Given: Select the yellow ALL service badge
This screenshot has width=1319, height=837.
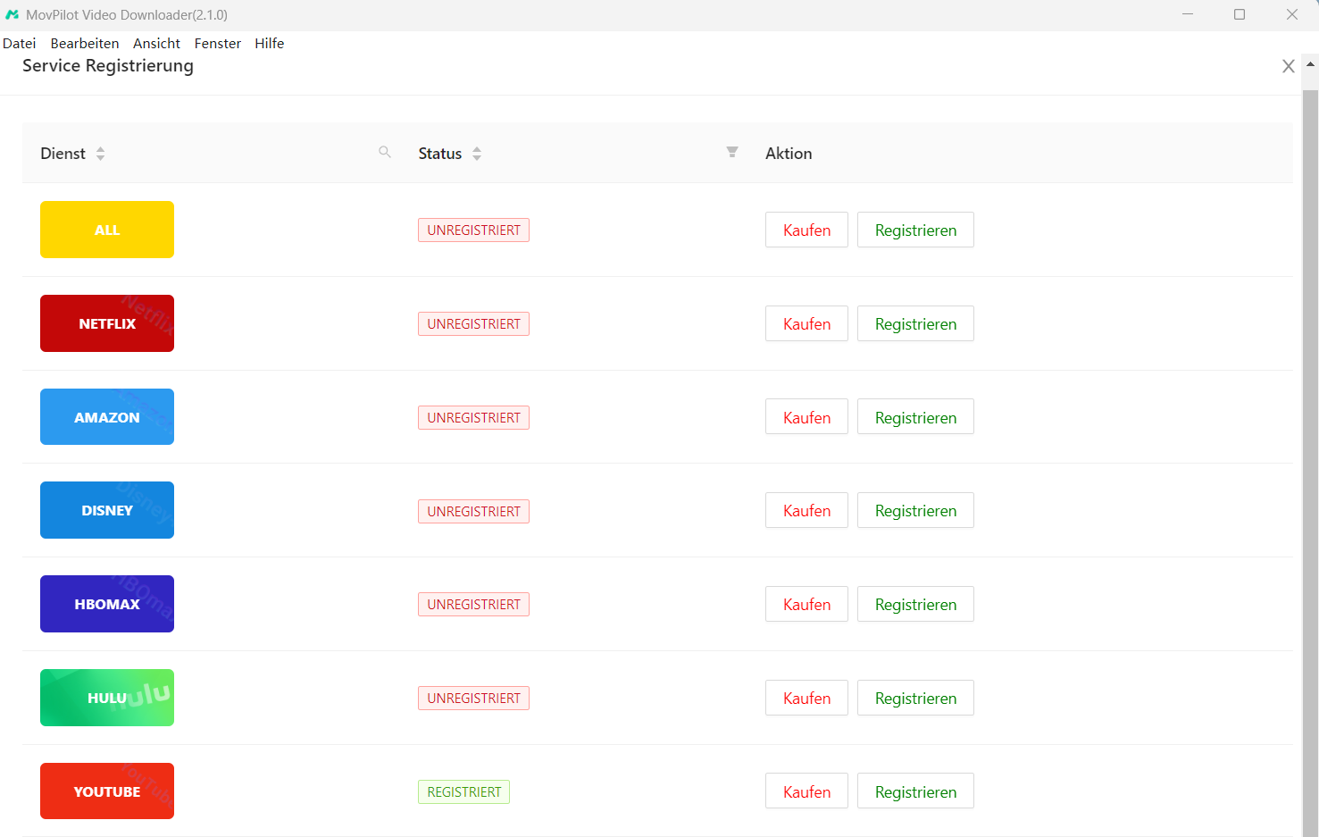Looking at the screenshot, I should (x=107, y=230).
